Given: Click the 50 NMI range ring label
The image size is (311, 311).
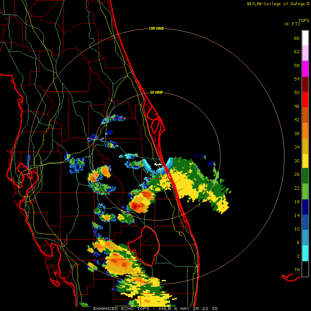Looking at the screenshot, I should click(156, 92).
